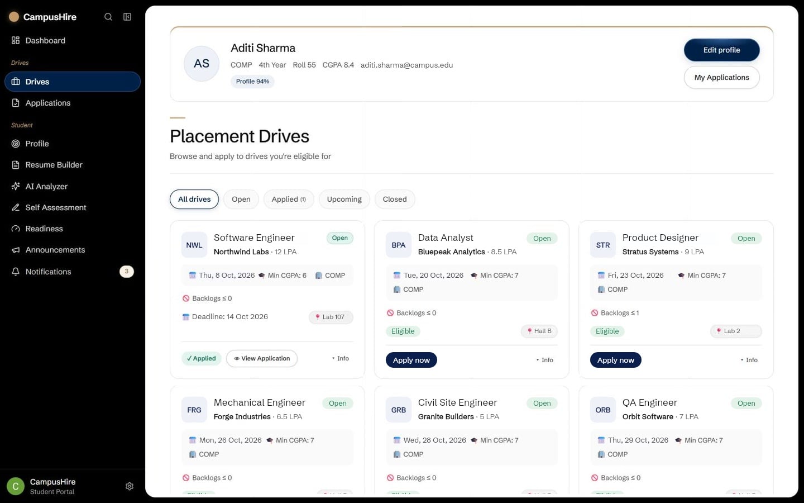Viewport: 804px width, 503px height.
Task: Click the Hall B location chip
Action: (x=539, y=331)
